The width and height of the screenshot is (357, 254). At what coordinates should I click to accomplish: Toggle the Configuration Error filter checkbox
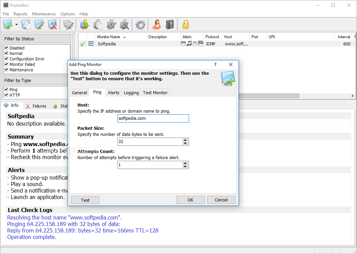pyautogui.click(x=6, y=58)
